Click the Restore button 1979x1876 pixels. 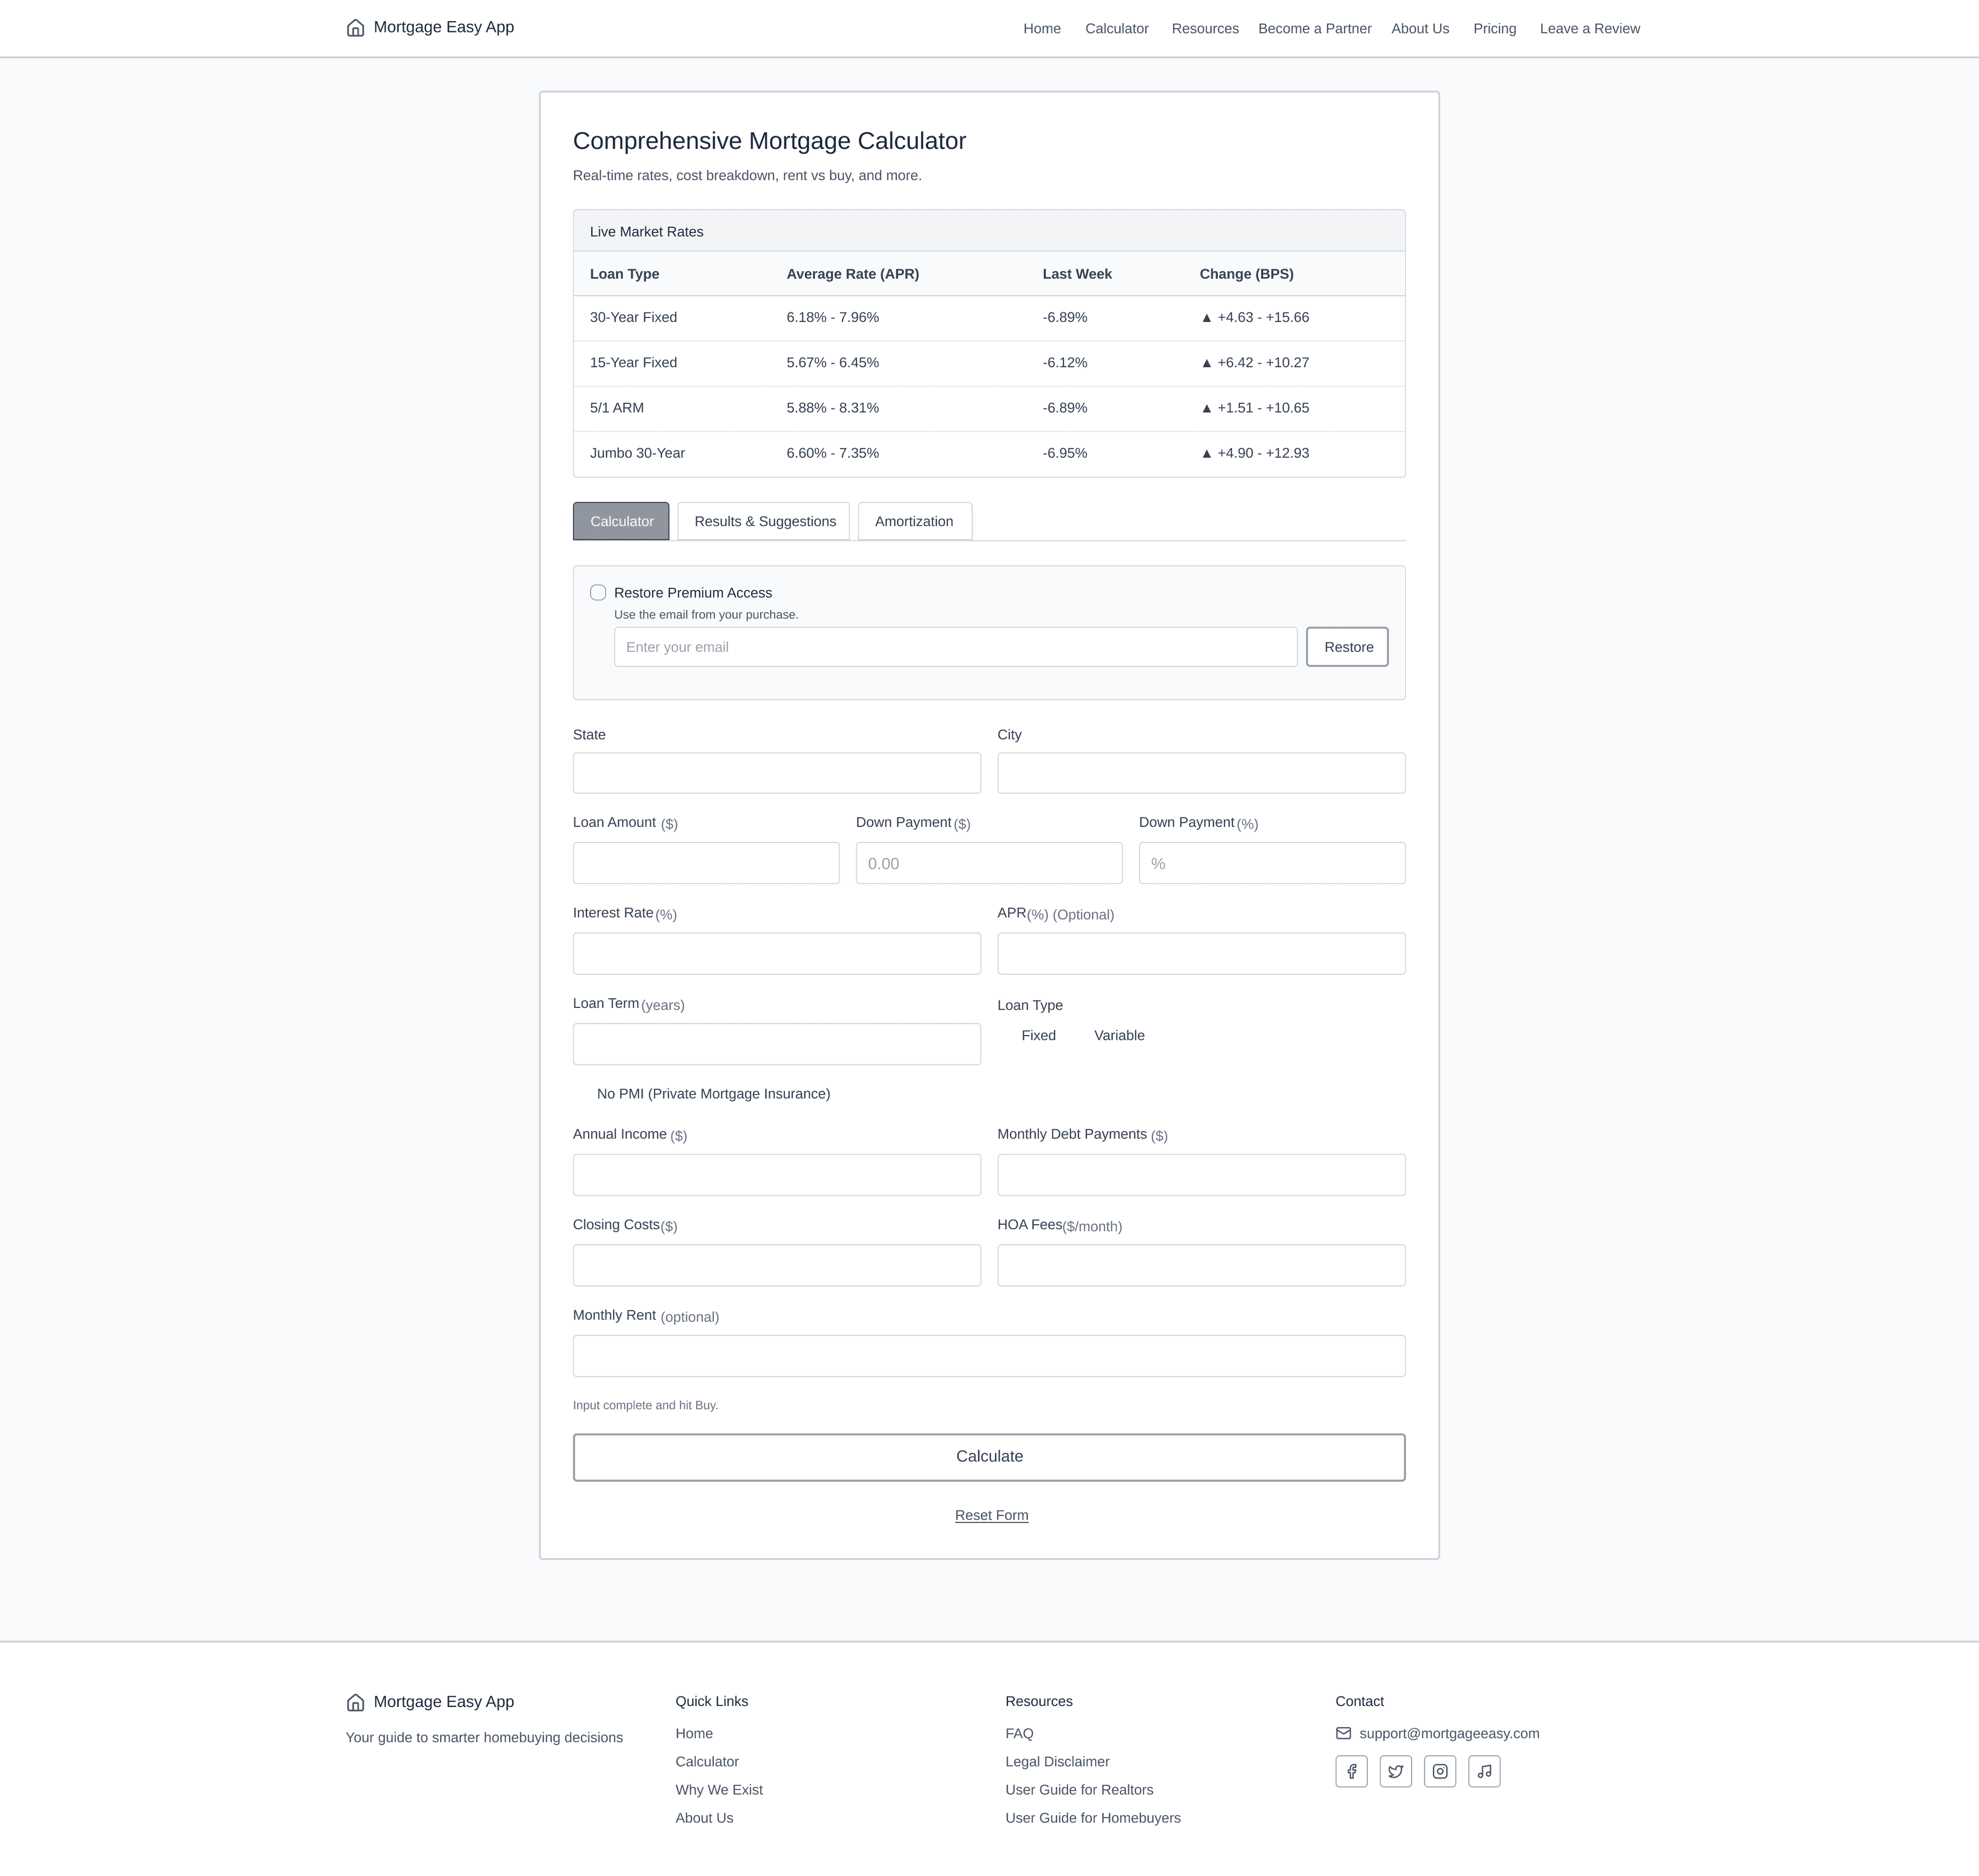[x=1347, y=647]
